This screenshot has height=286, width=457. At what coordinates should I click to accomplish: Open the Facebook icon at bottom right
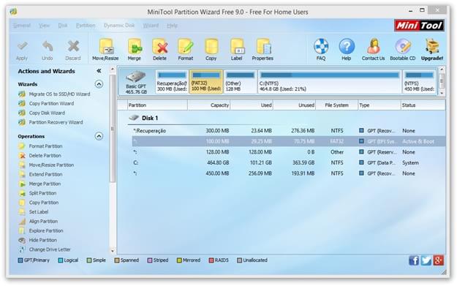point(414,260)
